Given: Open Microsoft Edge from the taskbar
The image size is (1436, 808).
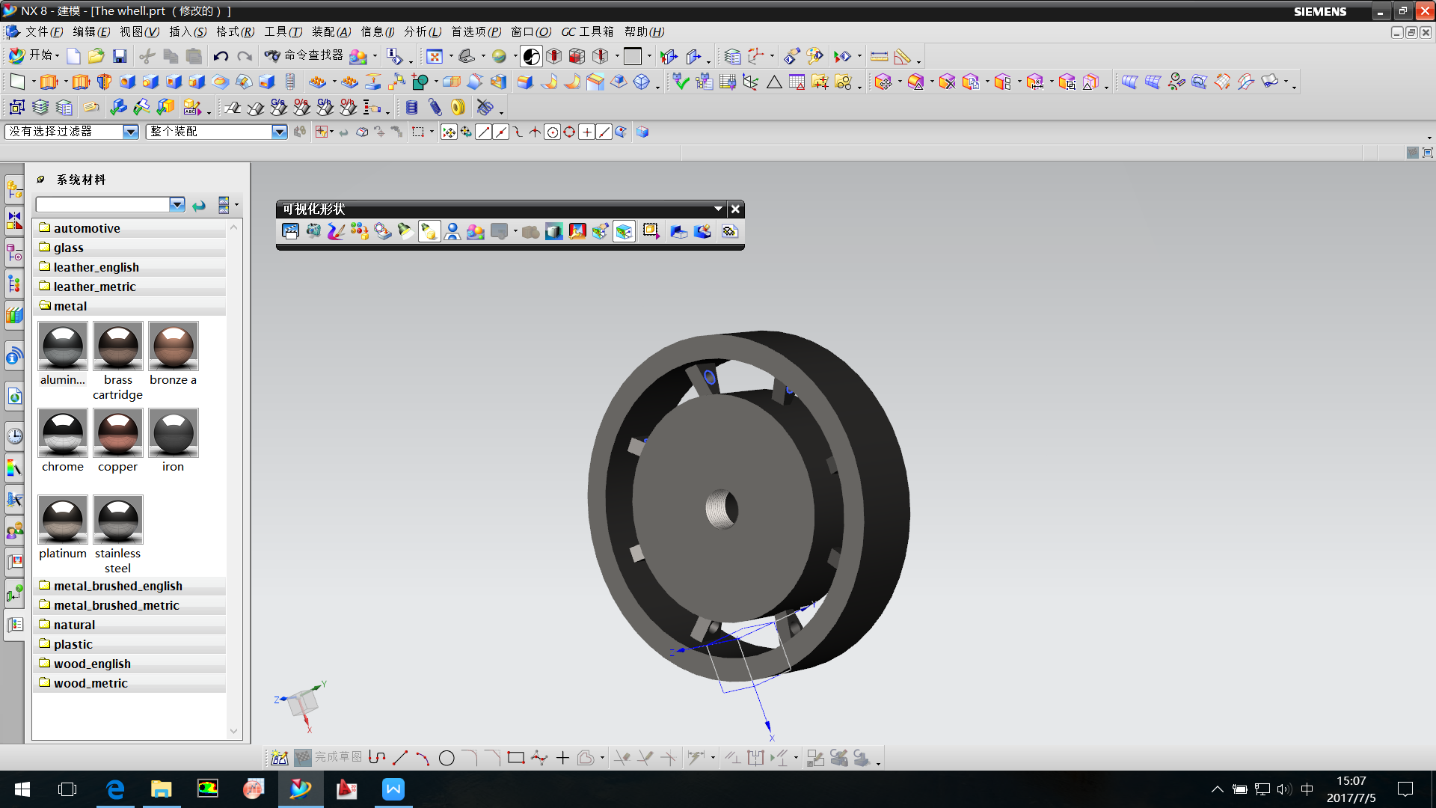Looking at the screenshot, I should pyautogui.click(x=115, y=789).
